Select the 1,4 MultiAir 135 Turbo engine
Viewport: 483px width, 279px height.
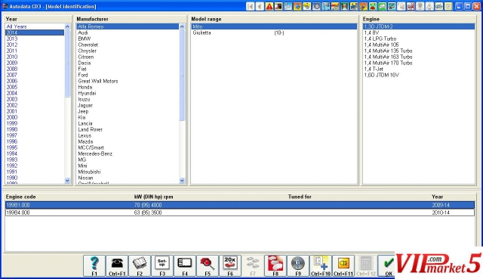click(419, 51)
